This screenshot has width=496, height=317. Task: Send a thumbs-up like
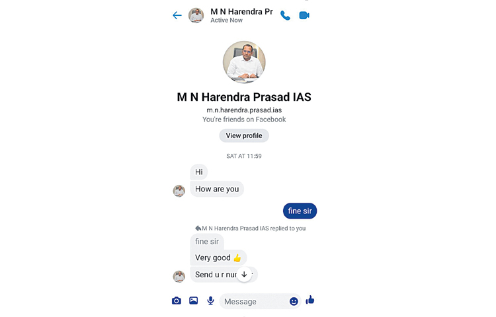pos(310,300)
